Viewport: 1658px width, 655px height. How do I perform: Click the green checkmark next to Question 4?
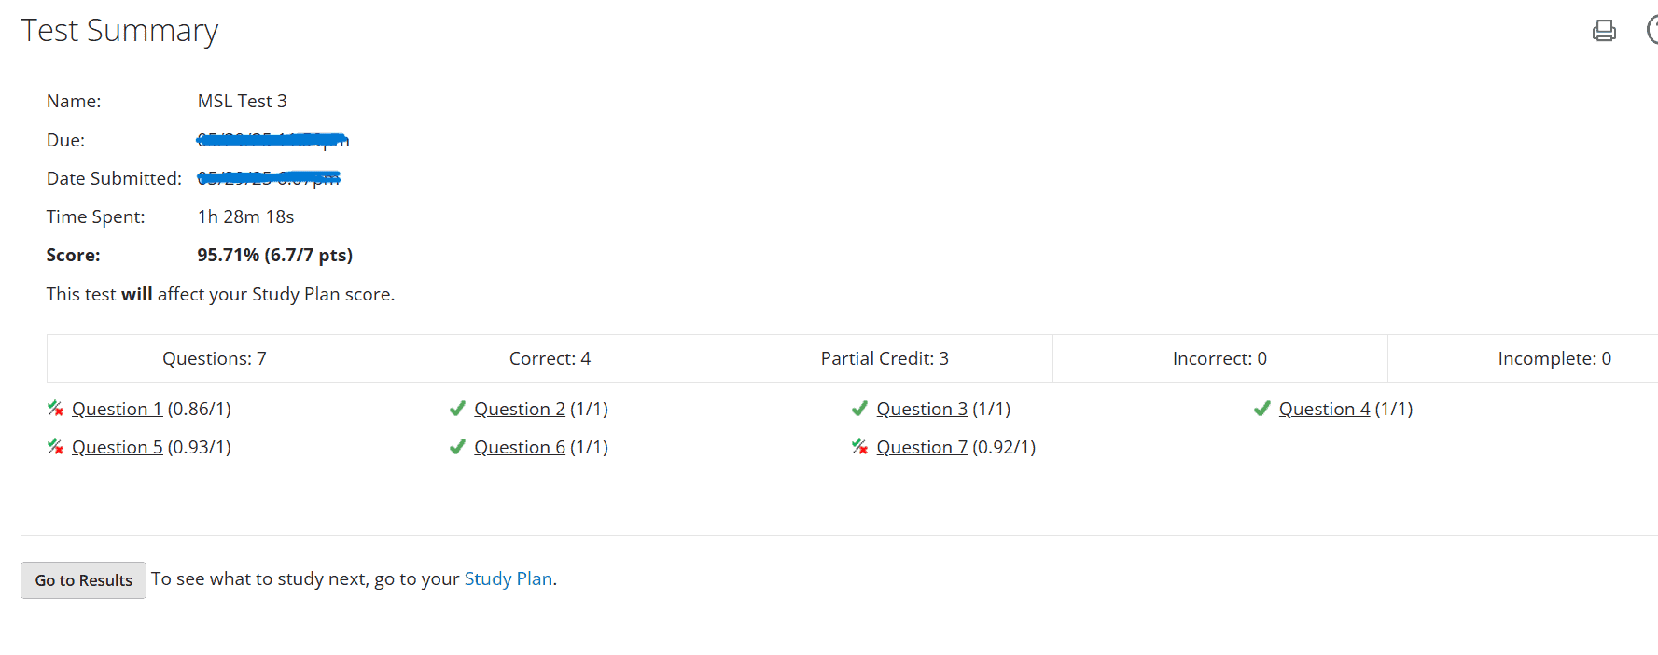pyautogui.click(x=1261, y=408)
